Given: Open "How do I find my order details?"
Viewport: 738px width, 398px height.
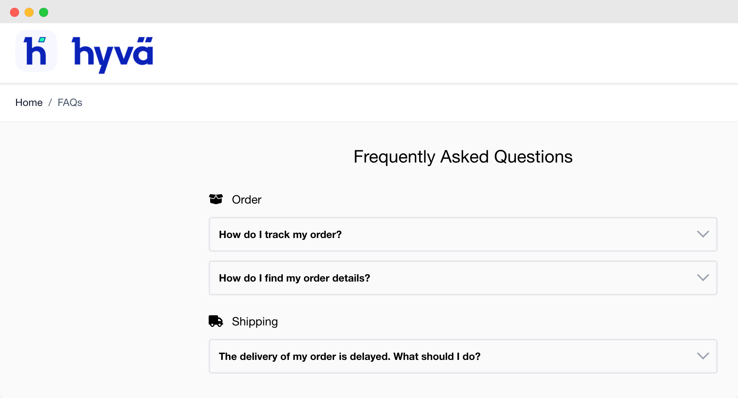Looking at the screenshot, I should [294, 278].
